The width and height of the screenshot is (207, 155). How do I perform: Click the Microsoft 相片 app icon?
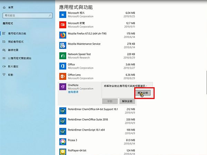point(62,14)
